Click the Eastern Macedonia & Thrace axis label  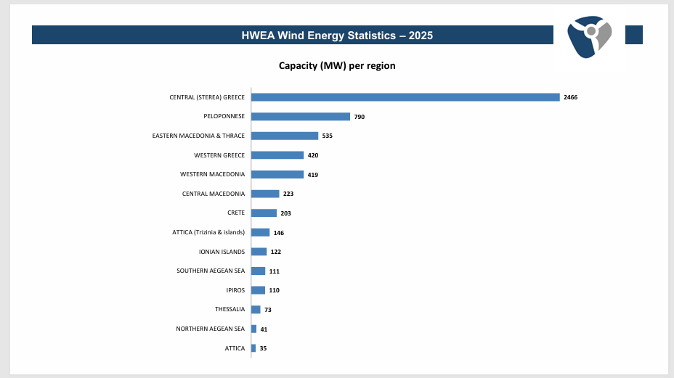click(198, 136)
